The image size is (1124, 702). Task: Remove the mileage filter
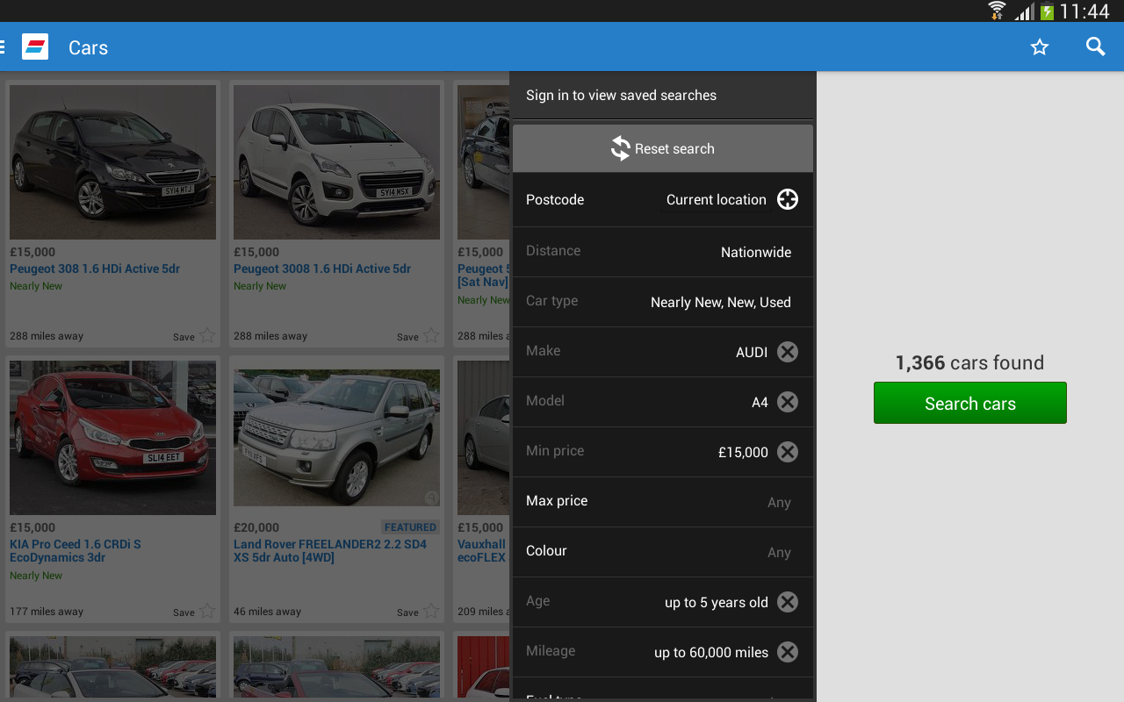point(788,652)
